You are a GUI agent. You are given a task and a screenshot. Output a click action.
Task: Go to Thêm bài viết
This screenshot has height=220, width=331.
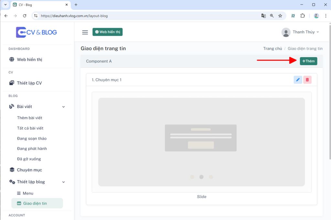click(29, 118)
